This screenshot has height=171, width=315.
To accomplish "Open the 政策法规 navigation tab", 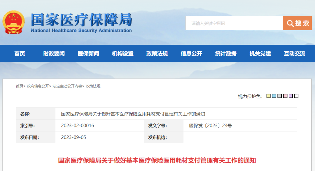I will click(156, 53).
